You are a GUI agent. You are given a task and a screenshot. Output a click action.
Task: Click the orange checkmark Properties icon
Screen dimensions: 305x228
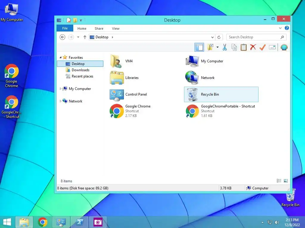point(262,47)
